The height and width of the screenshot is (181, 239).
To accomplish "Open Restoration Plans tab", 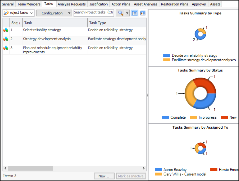I will (174, 4).
